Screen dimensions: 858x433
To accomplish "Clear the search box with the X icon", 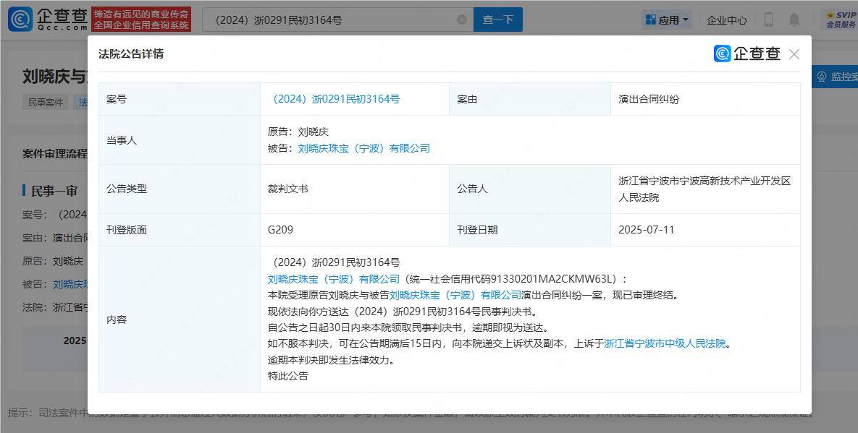I will (462, 20).
